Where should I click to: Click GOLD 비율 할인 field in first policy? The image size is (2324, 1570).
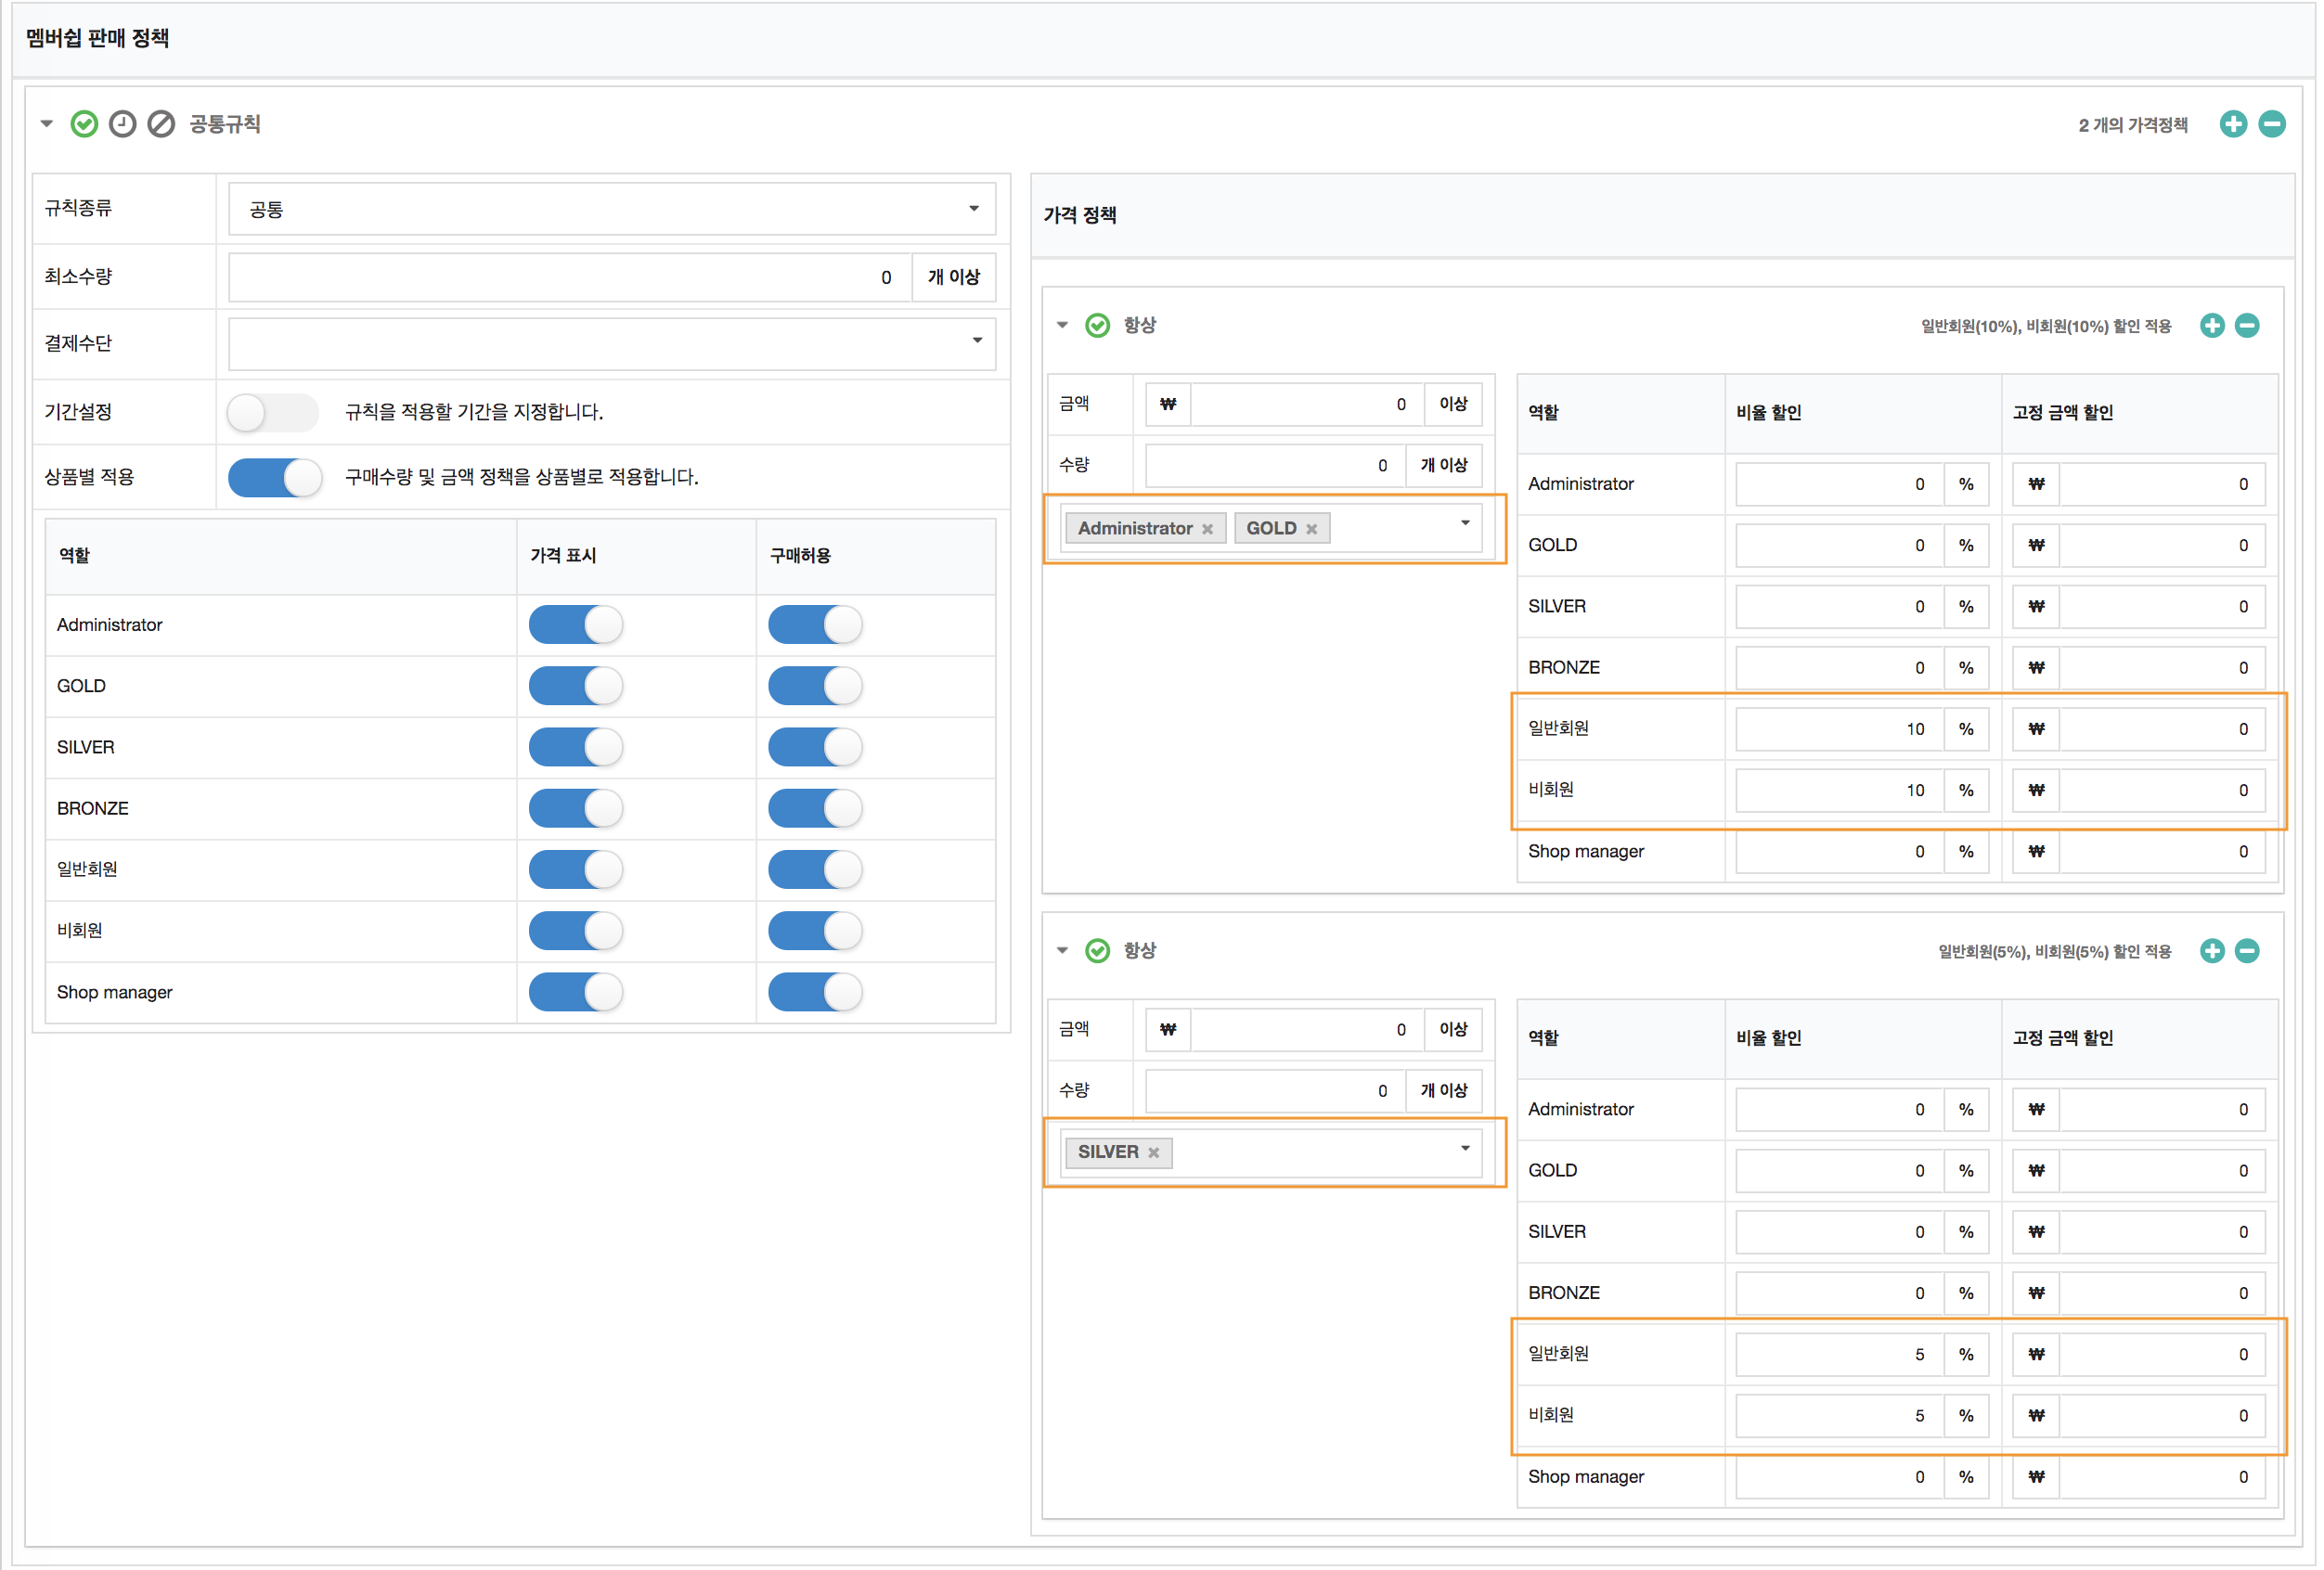(1840, 545)
